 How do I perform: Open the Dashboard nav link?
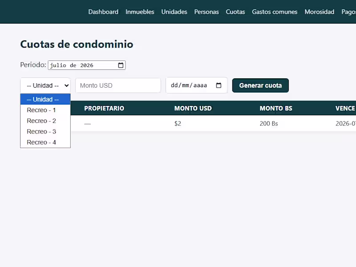(x=103, y=12)
